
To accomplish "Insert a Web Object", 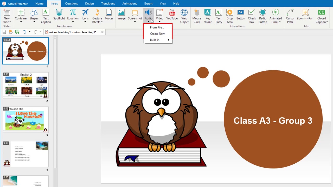I will tap(184, 16).
